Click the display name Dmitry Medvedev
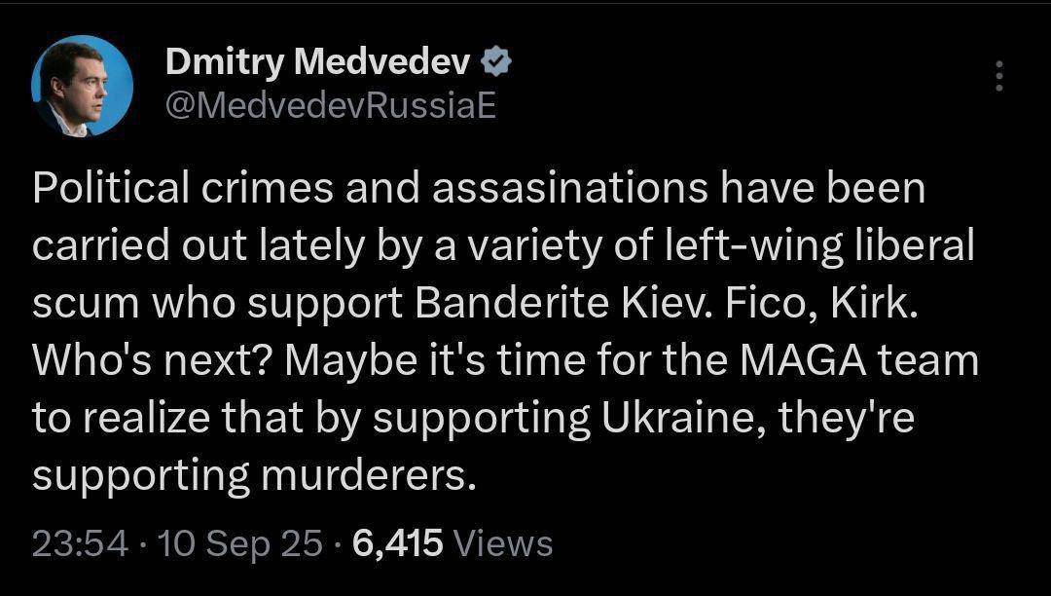 (x=317, y=63)
